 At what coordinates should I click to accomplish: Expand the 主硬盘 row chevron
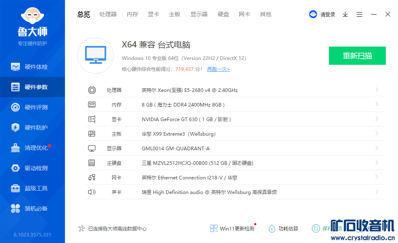377,162
